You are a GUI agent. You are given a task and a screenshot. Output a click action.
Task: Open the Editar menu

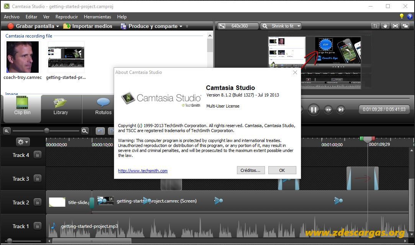pyautogui.click(x=31, y=17)
